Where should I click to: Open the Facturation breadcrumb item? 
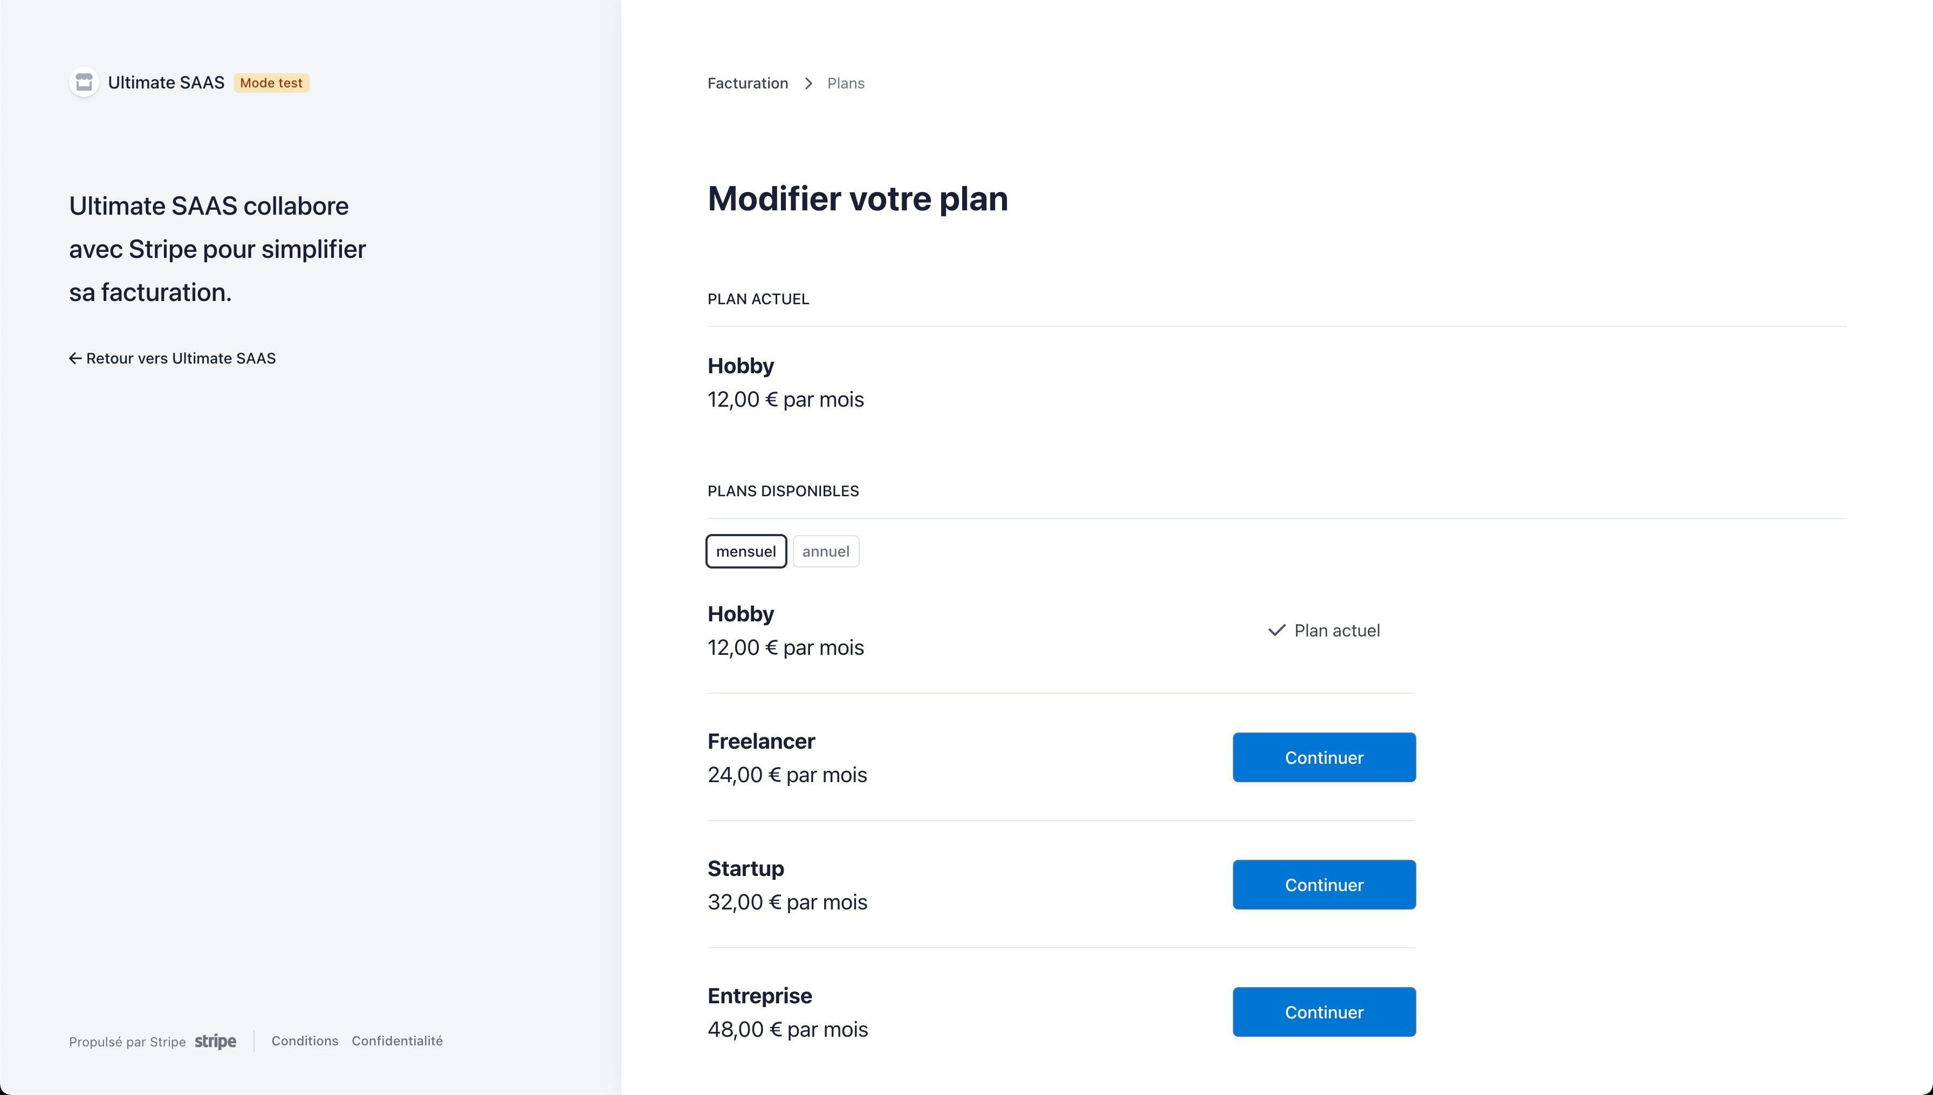746,83
